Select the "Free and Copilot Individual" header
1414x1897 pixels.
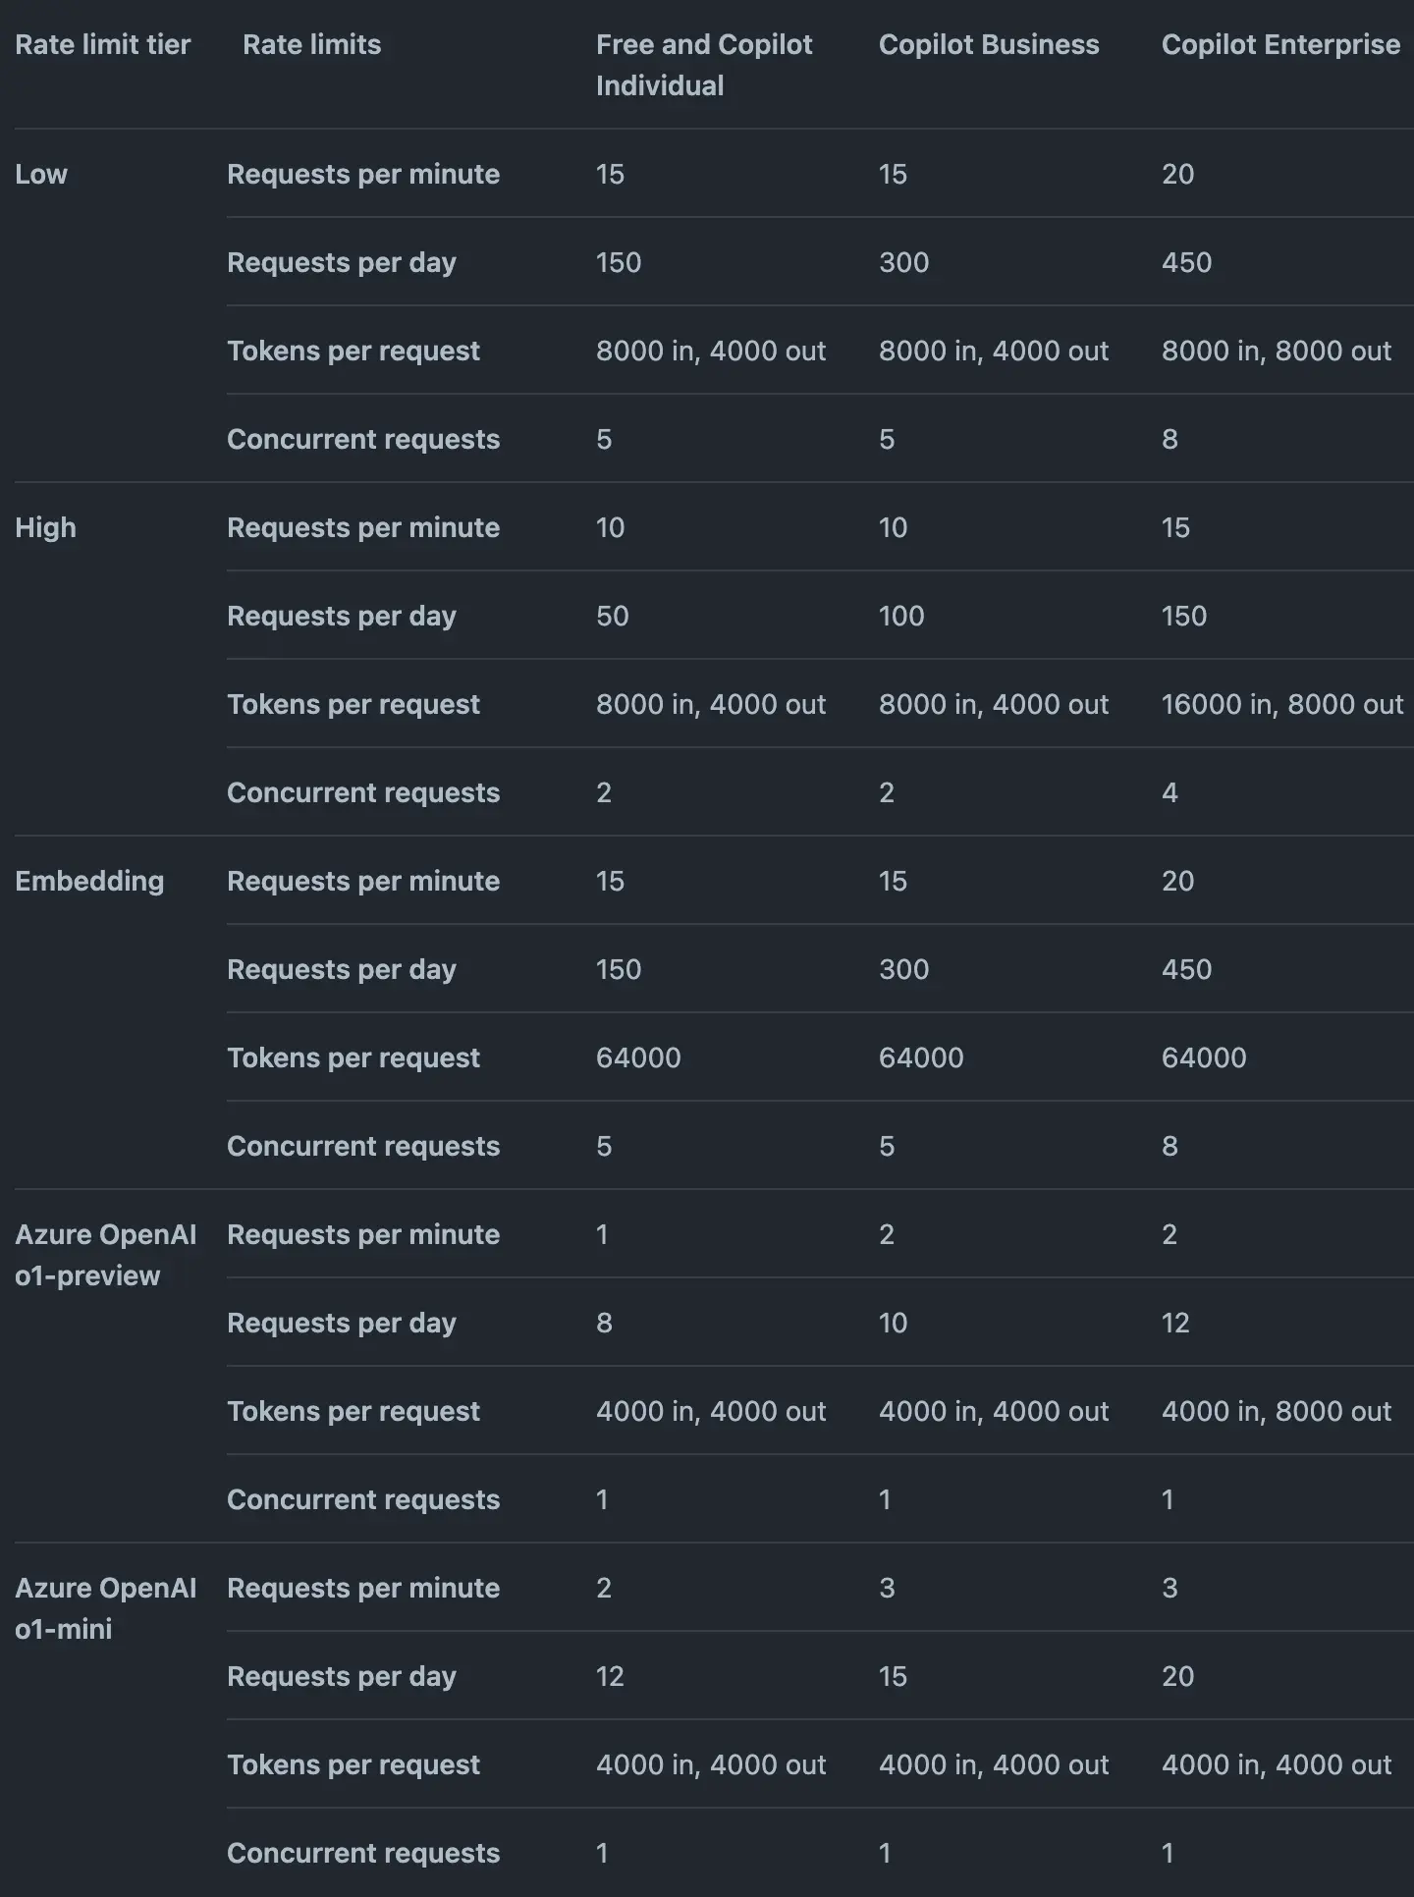pyautogui.click(x=703, y=65)
